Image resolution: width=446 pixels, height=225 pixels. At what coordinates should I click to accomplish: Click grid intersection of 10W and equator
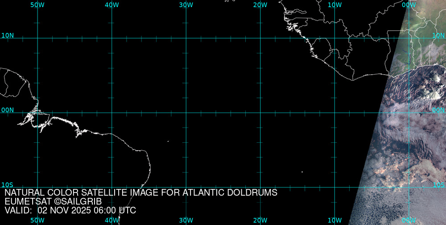pos(334,112)
